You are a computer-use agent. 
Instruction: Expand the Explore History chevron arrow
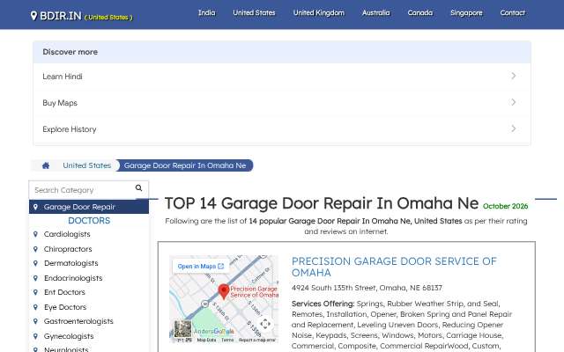point(514,128)
